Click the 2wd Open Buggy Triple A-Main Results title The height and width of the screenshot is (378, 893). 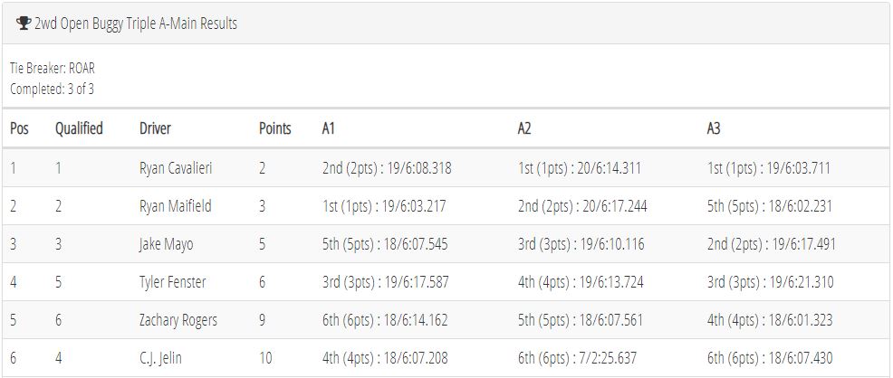click(136, 24)
